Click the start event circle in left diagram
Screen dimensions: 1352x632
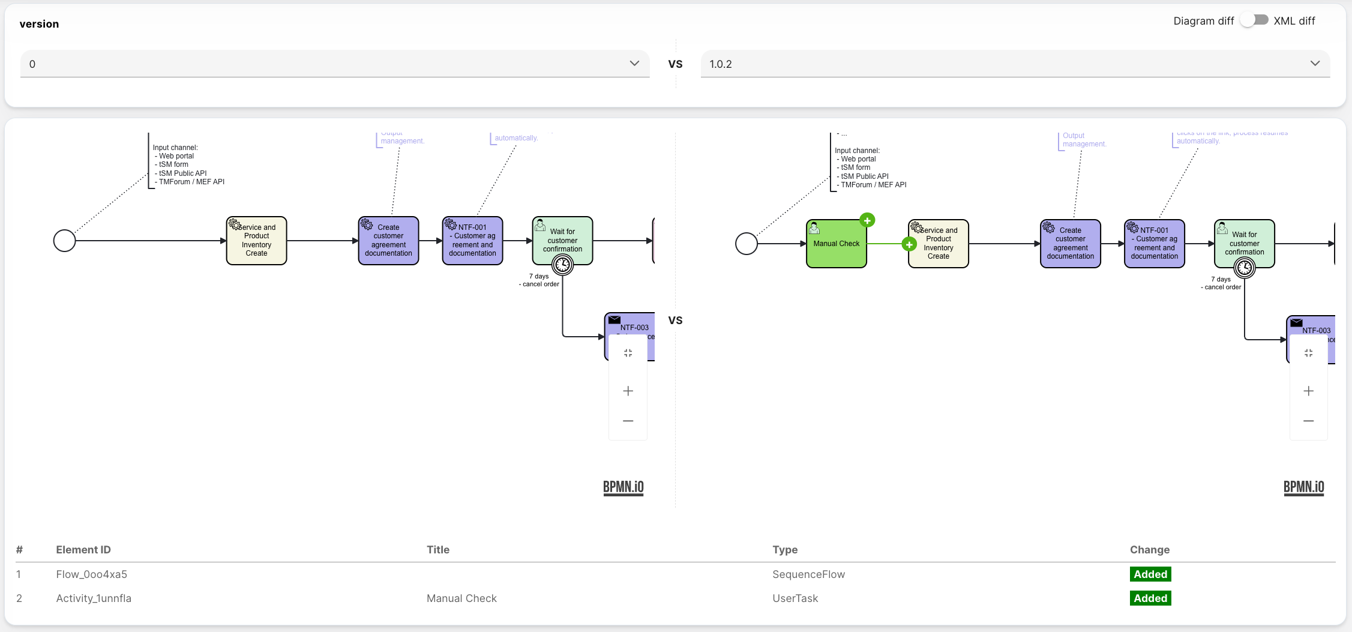coord(65,241)
